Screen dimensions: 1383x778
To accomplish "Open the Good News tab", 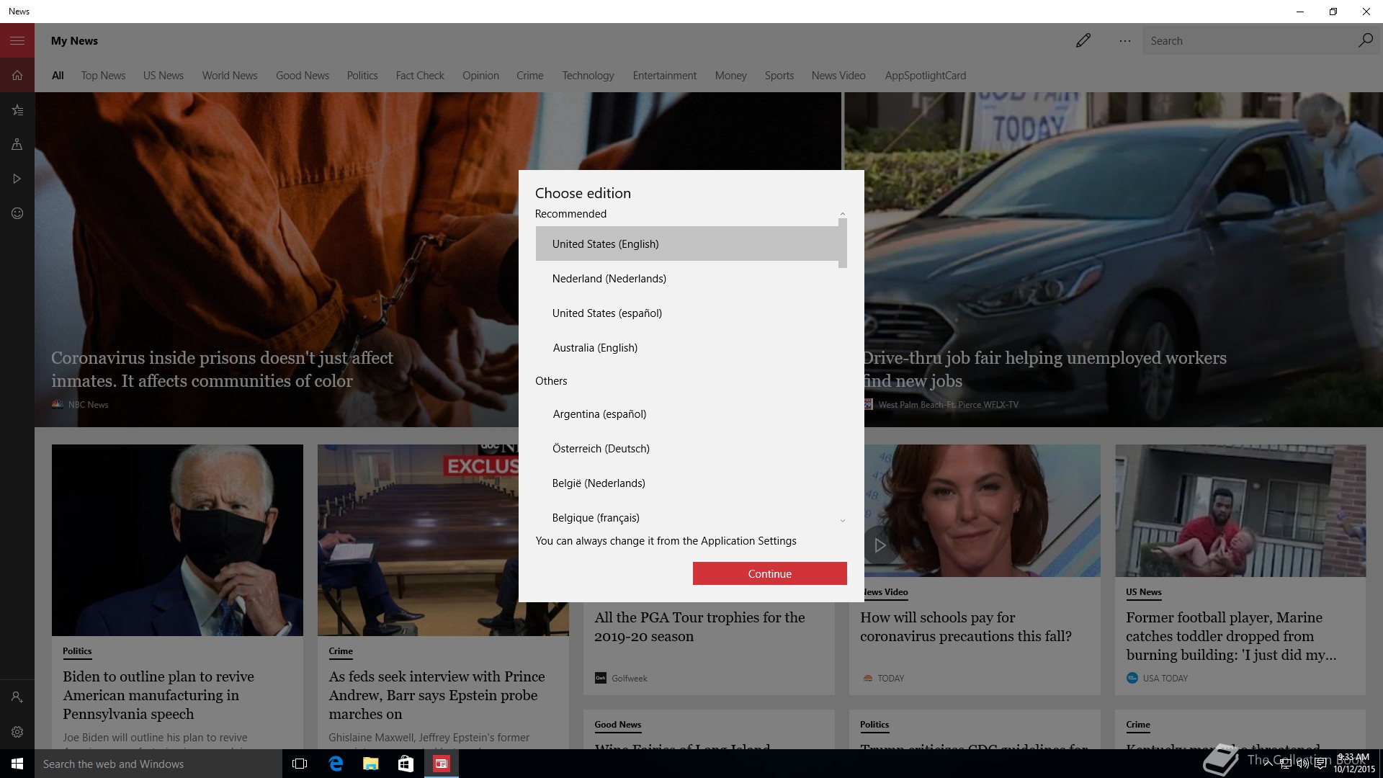I will (x=303, y=76).
